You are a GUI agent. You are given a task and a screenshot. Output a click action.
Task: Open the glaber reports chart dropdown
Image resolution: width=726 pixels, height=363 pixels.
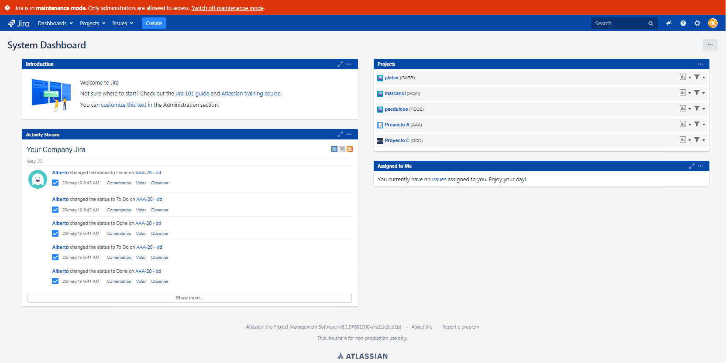[685, 77]
